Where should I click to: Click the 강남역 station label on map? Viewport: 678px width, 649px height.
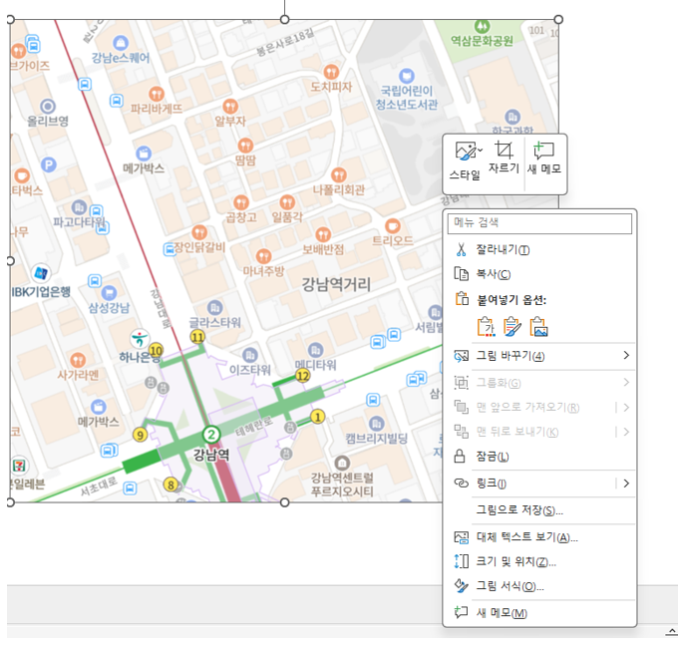click(211, 454)
